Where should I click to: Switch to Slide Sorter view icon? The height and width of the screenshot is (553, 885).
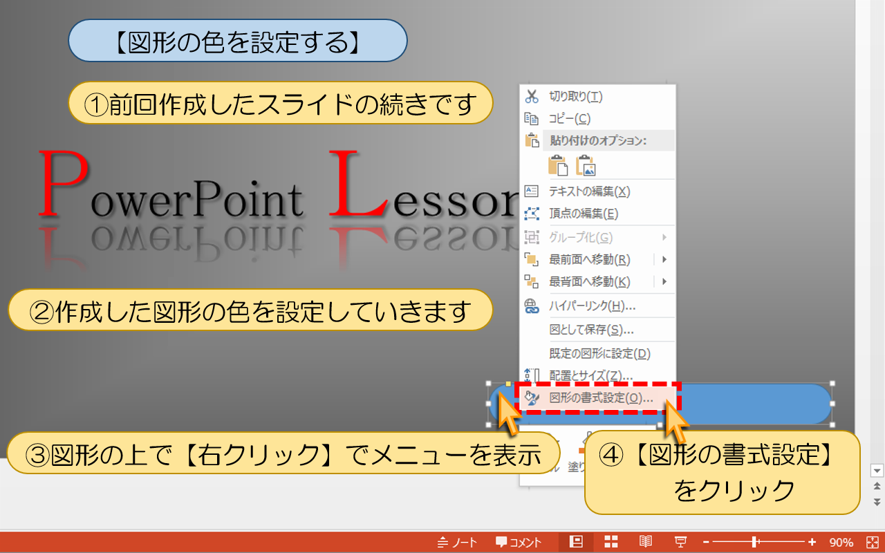pos(611,543)
